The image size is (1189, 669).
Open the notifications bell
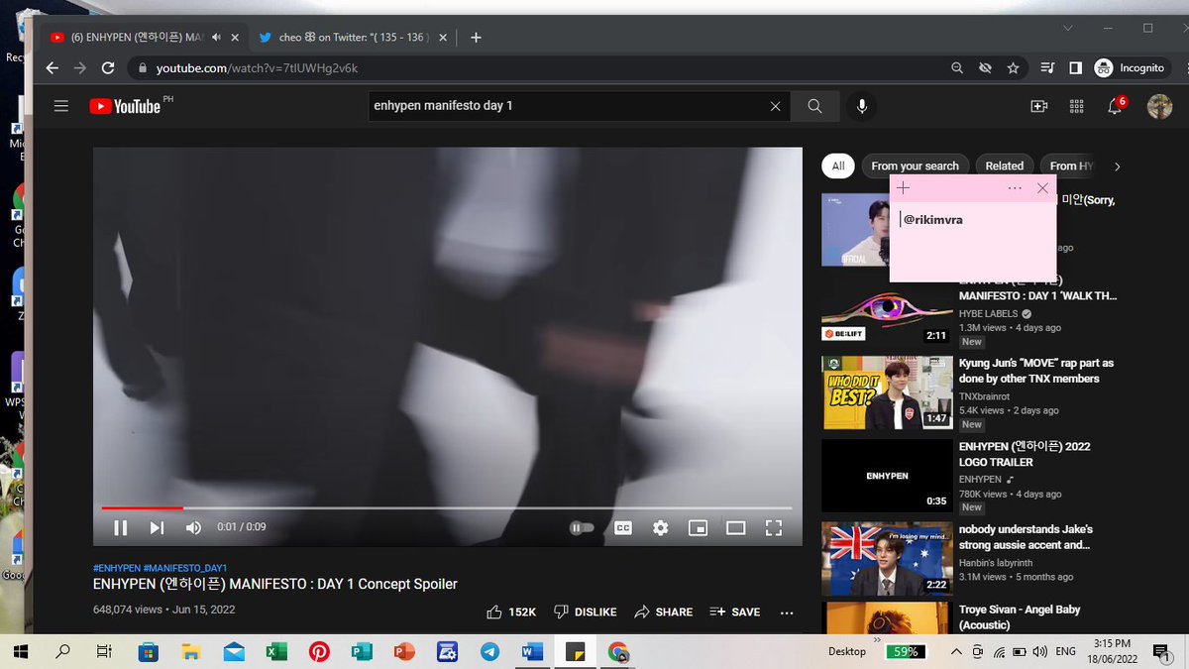pos(1115,106)
